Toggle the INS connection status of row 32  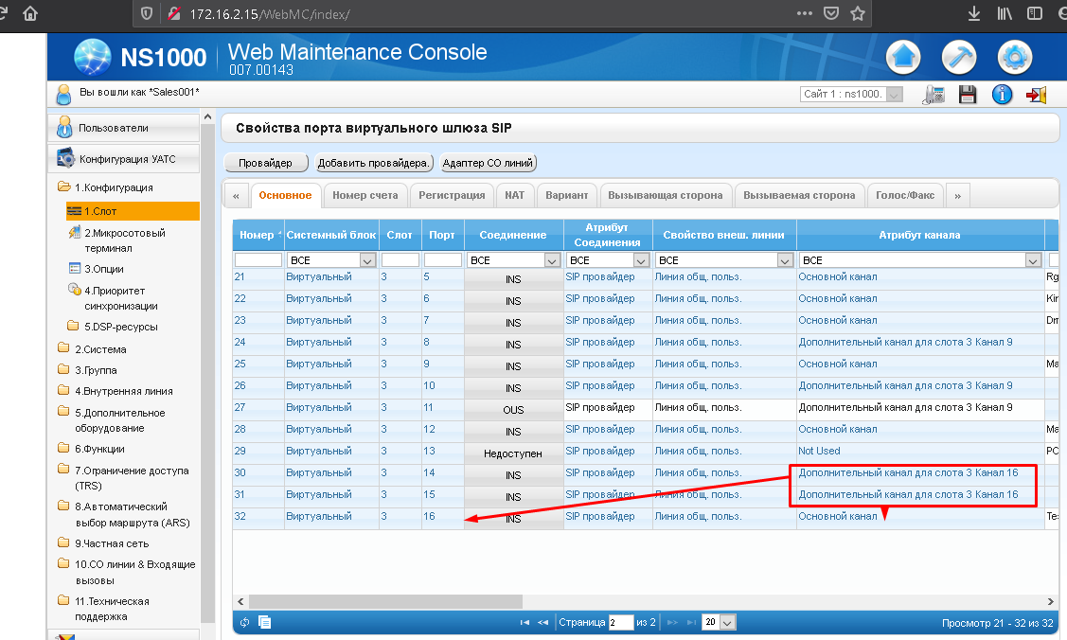click(x=513, y=519)
